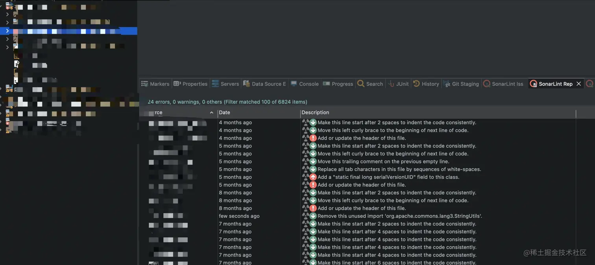Open the Properties view tab
This screenshot has height=265, width=595.
click(190, 84)
